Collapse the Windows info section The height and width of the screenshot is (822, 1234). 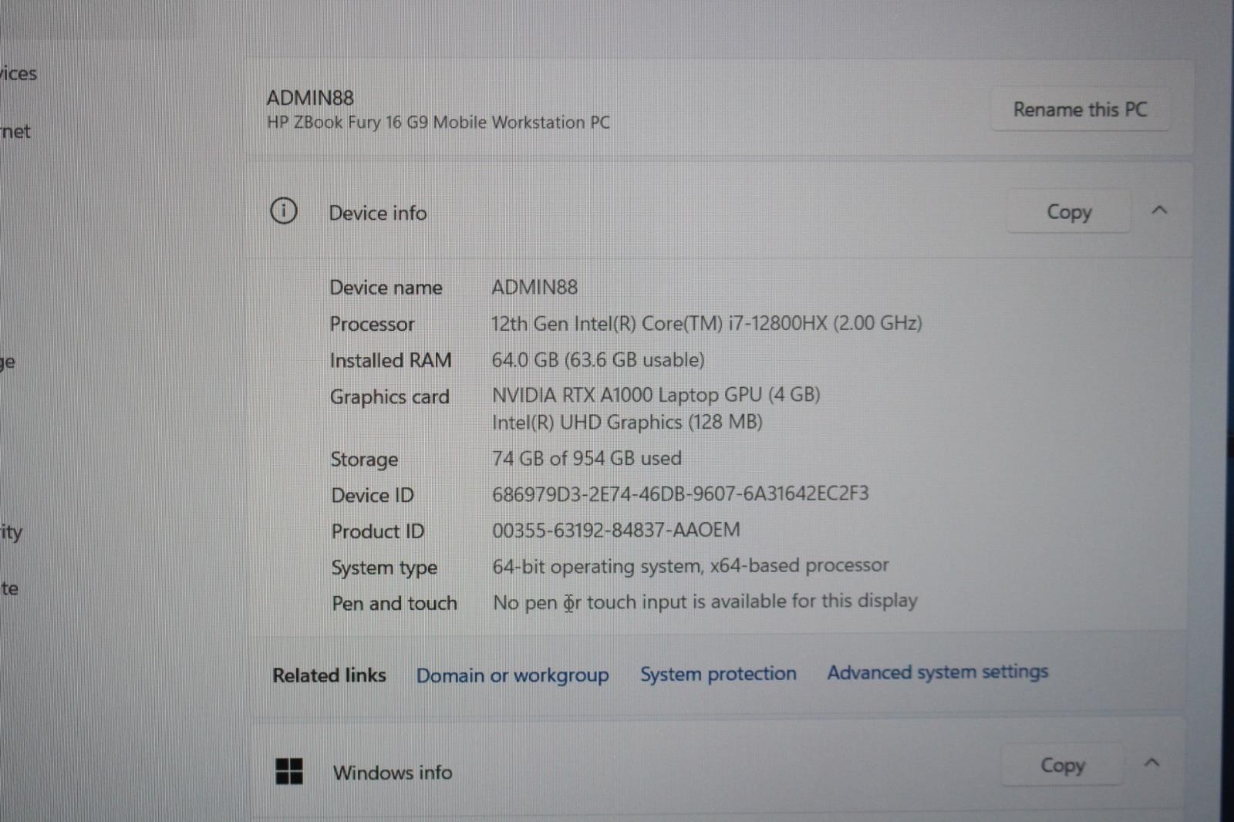pos(1151,763)
